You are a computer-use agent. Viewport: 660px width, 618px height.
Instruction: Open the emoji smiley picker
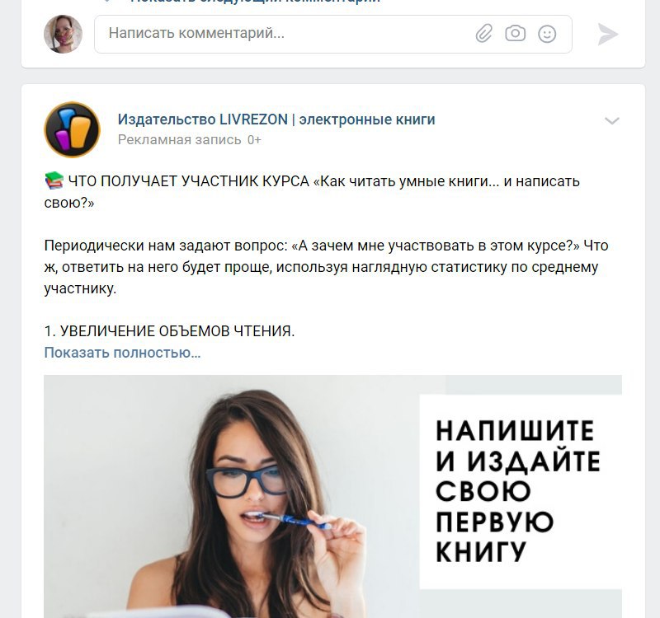point(547,34)
